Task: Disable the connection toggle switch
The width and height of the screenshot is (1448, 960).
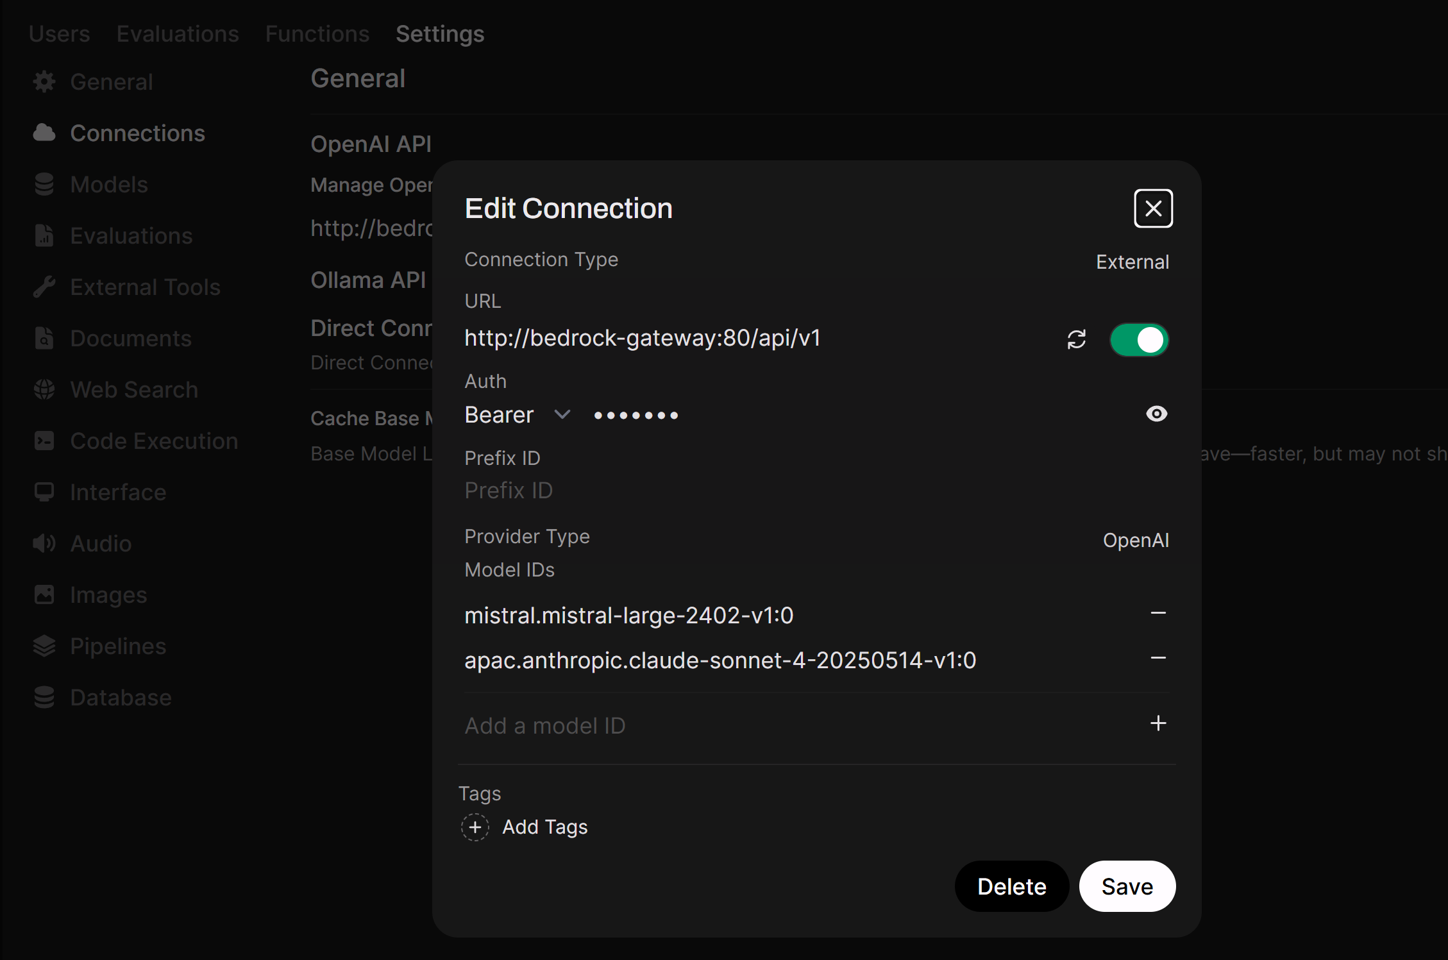Action: pyautogui.click(x=1139, y=340)
